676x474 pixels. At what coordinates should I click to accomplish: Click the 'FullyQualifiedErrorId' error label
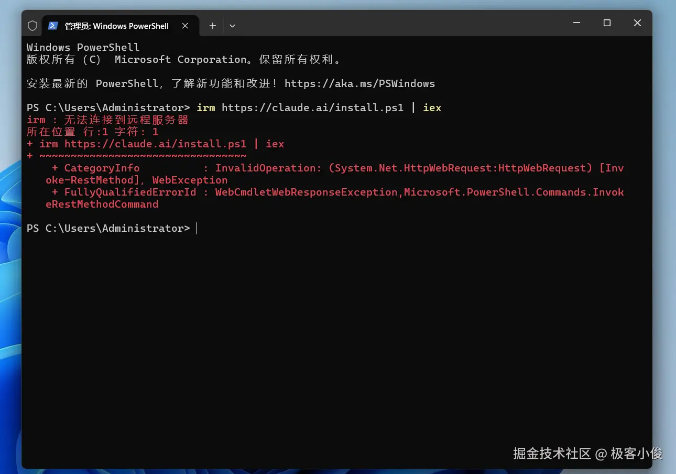pyautogui.click(x=130, y=192)
